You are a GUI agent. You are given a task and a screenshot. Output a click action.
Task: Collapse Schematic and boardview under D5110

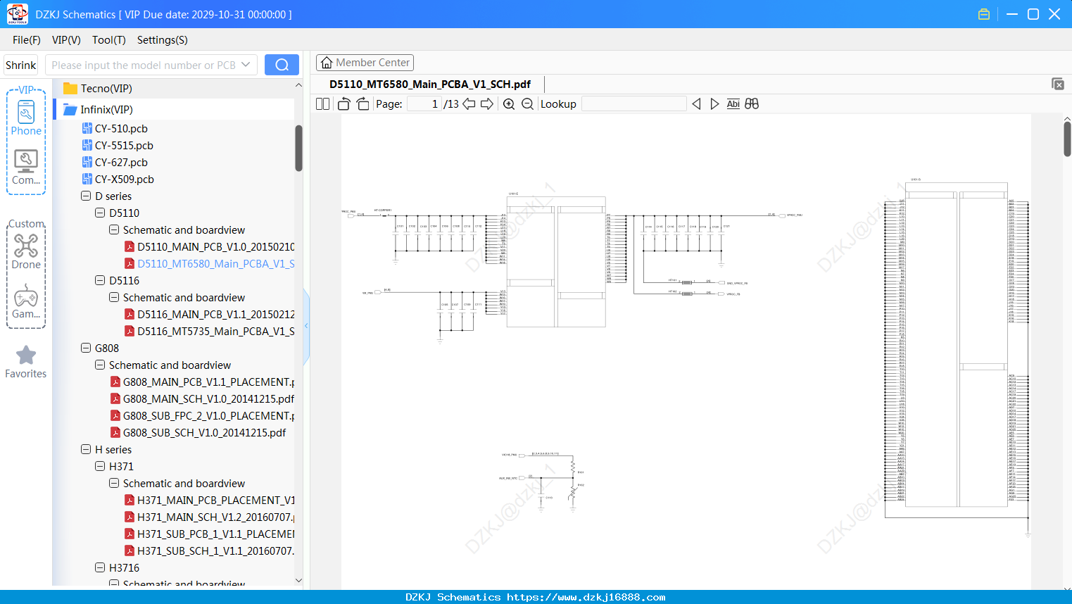pos(114,230)
